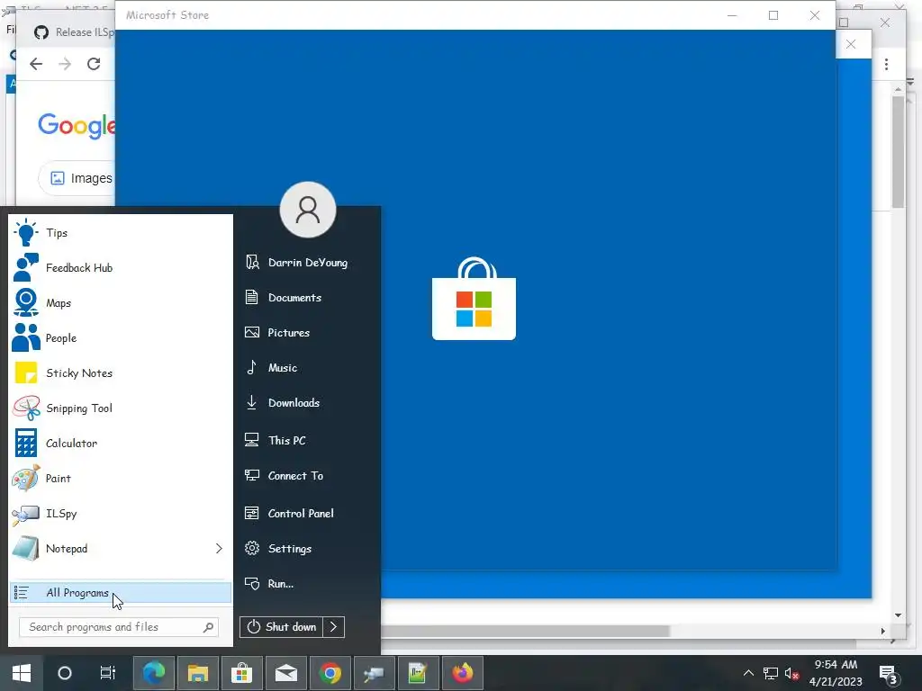Switch to Microsoft Store taskbar icon

coord(241,673)
